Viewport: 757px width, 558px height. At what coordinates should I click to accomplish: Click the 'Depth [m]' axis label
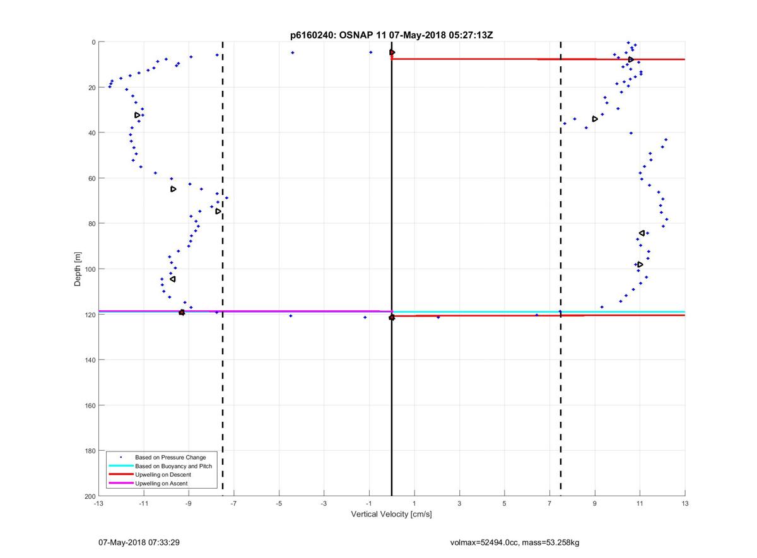78,269
